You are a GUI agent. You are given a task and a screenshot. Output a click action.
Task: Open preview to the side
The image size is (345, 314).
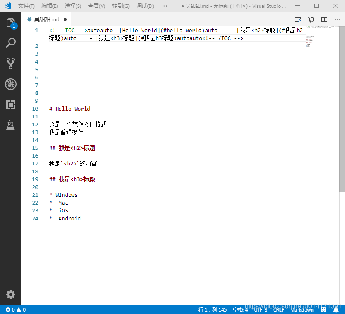pos(298,19)
